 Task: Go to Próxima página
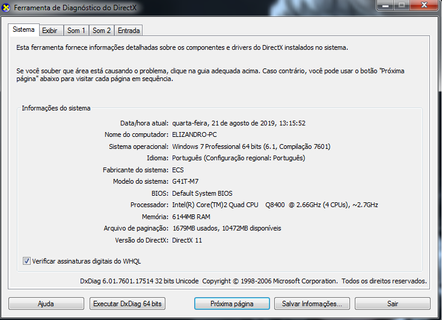pyautogui.click(x=232, y=304)
